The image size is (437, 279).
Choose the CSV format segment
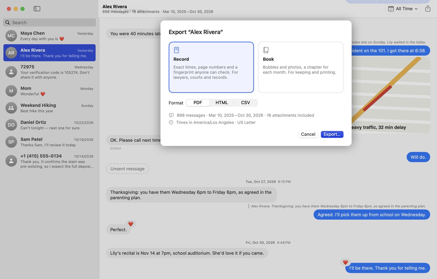[x=246, y=103]
